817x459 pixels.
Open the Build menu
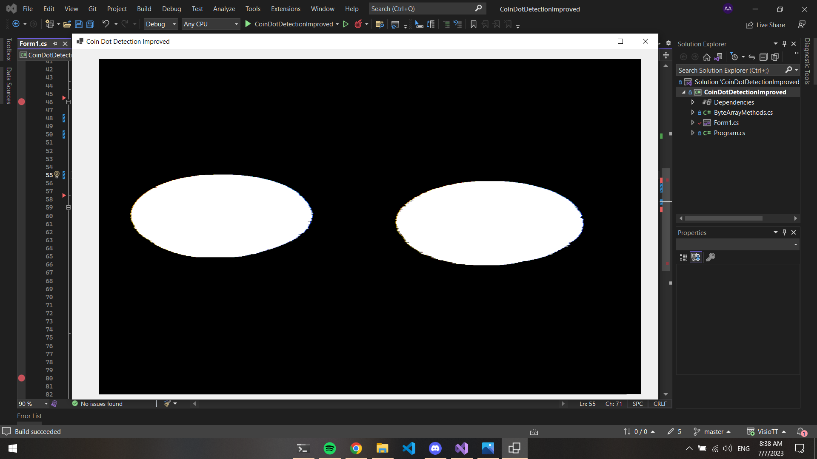click(144, 9)
